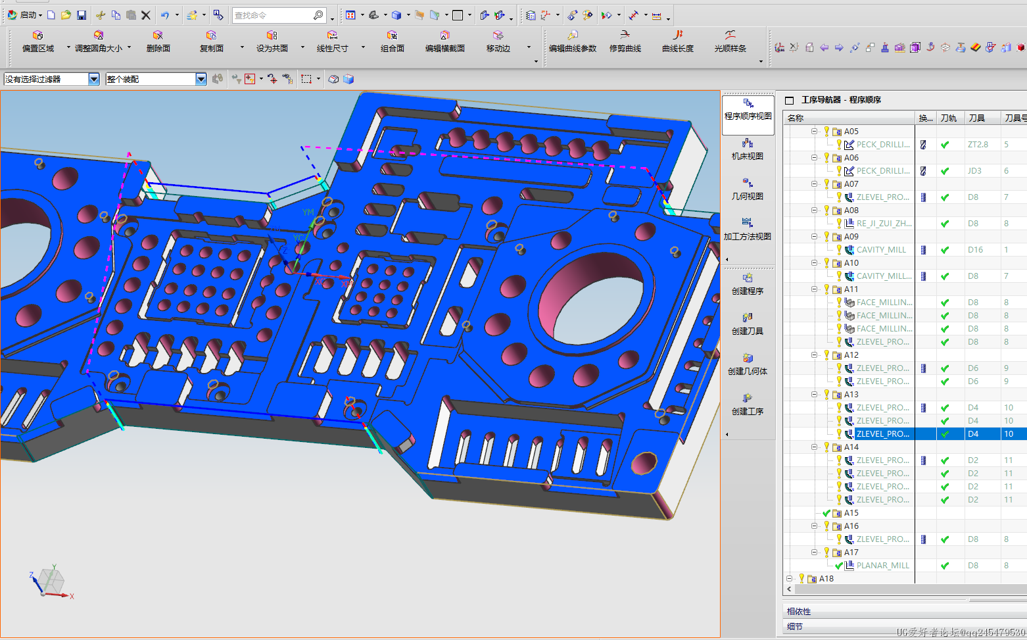The image size is (1027, 640).
Task: Select the A10 program folder
Action: pos(851,262)
